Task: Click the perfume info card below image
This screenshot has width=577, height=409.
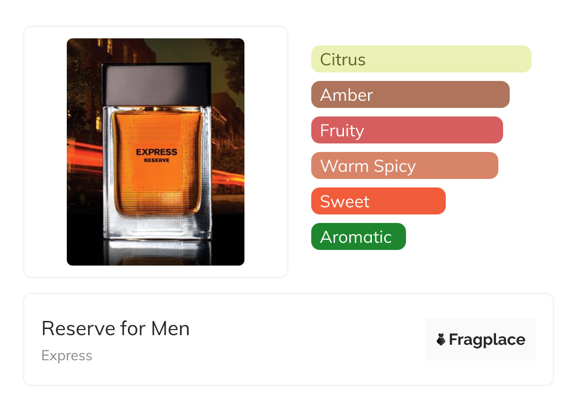Action: pyautogui.click(x=288, y=339)
